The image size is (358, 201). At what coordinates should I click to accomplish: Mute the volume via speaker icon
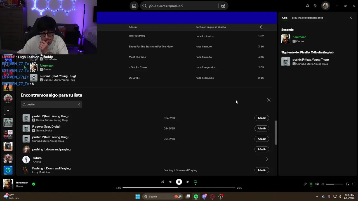(323, 184)
